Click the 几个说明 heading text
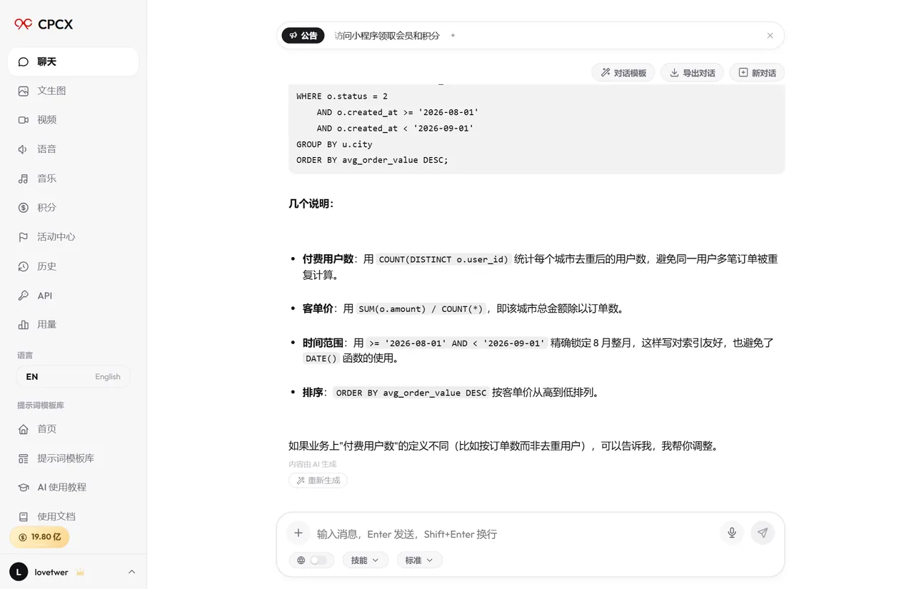The width and height of the screenshot is (914, 589). pos(311,203)
